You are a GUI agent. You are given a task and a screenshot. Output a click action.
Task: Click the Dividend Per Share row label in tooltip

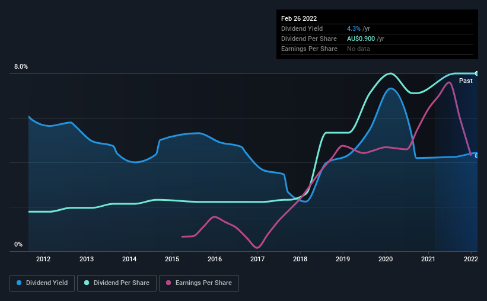pyautogui.click(x=308, y=39)
